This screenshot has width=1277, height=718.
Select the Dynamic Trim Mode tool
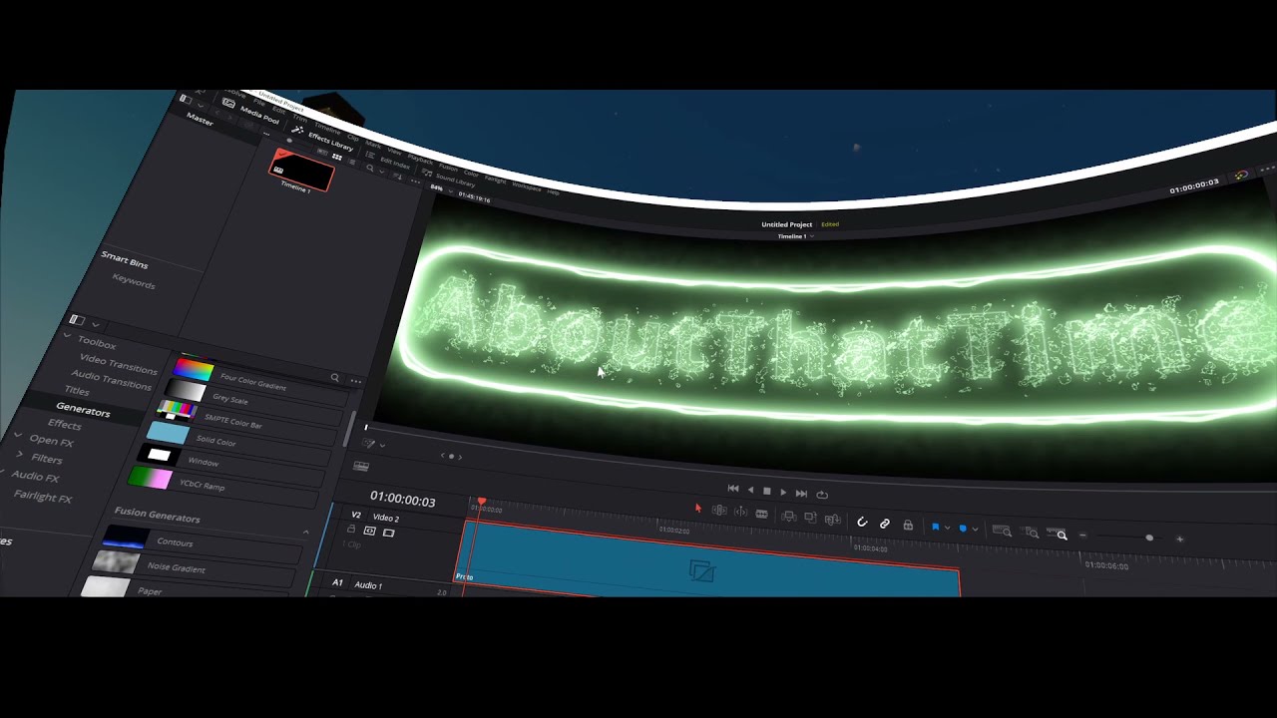740,512
